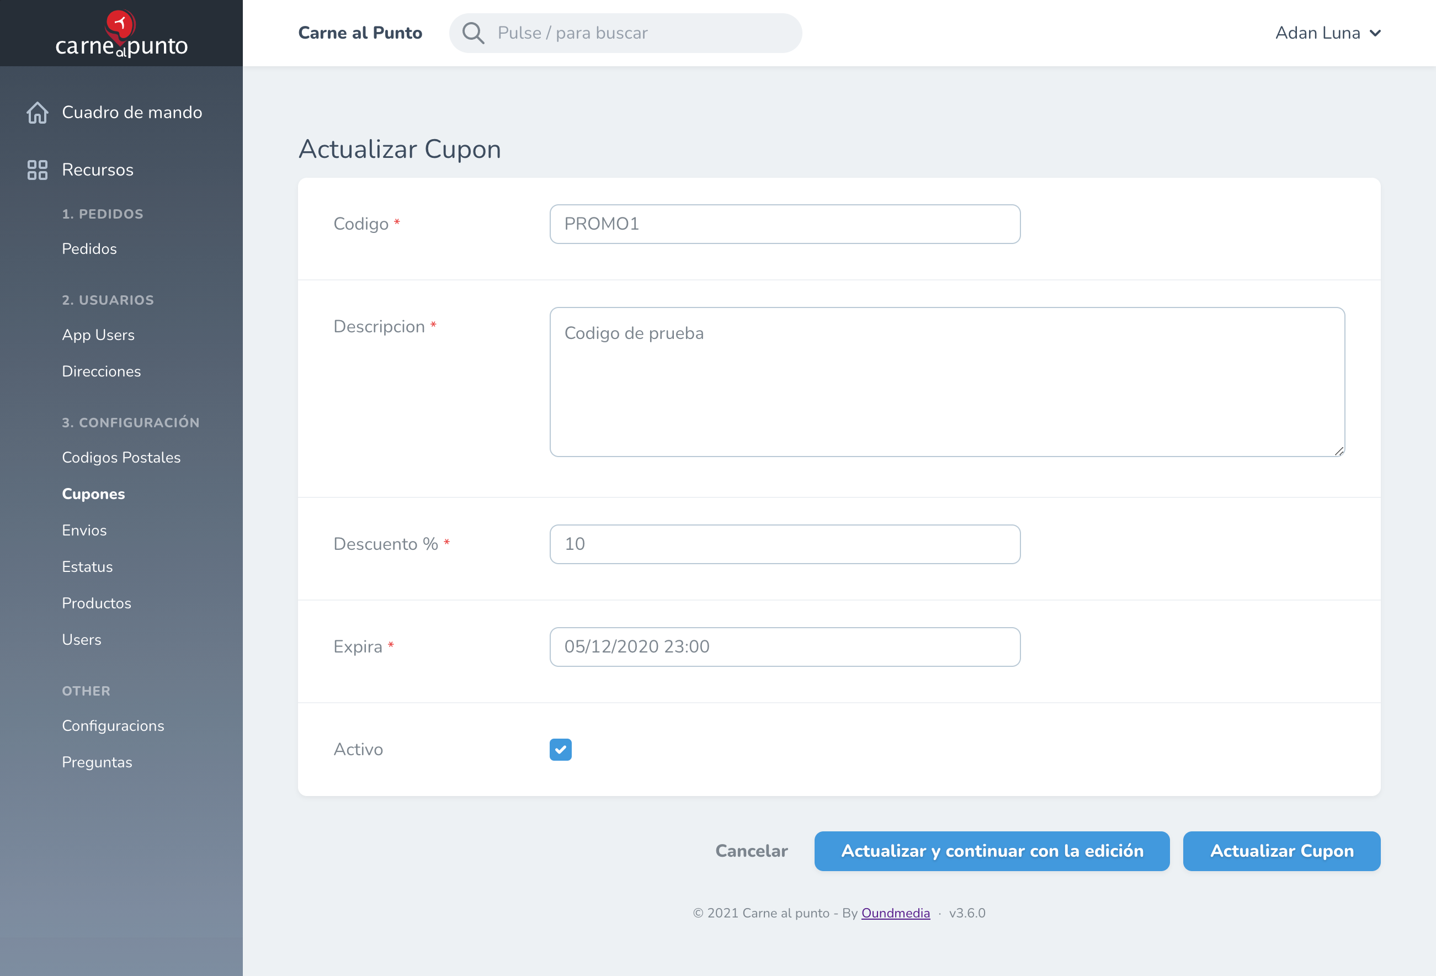
Task: Click the Activo label
Action: point(358,749)
